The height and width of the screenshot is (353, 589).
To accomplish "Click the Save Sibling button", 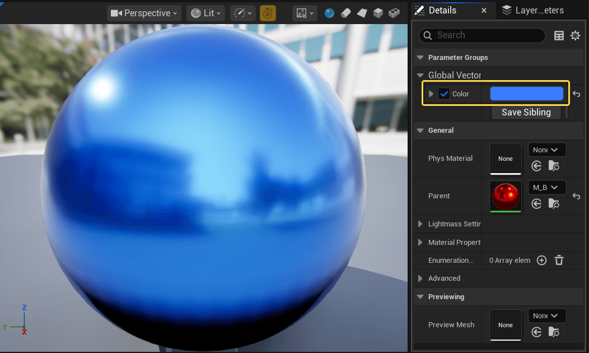I will pyautogui.click(x=526, y=112).
